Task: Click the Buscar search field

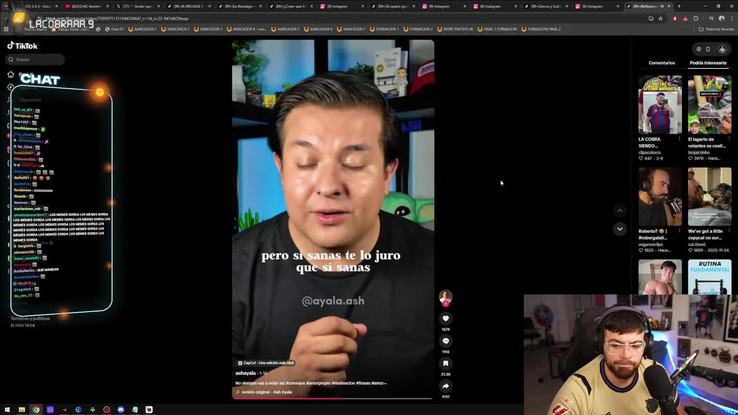Action: tap(36, 59)
